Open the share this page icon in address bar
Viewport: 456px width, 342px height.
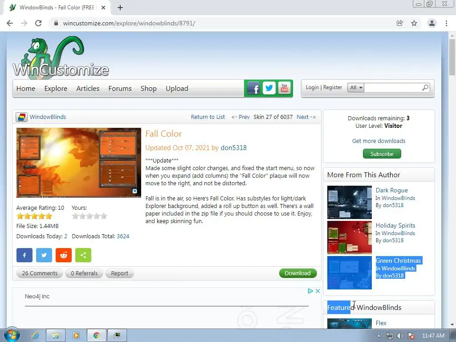[x=400, y=23]
